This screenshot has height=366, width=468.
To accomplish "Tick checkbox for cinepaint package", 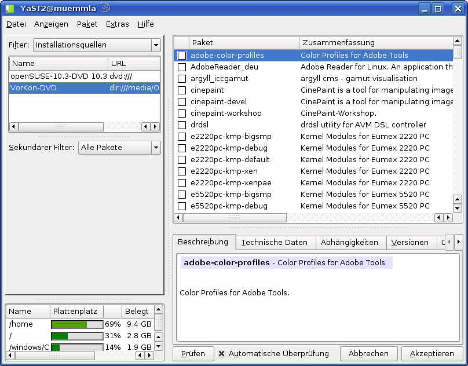I will point(182,90).
